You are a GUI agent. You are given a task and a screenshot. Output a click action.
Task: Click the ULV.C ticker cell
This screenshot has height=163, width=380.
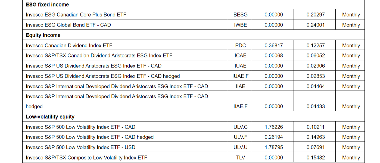tap(240, 127)
